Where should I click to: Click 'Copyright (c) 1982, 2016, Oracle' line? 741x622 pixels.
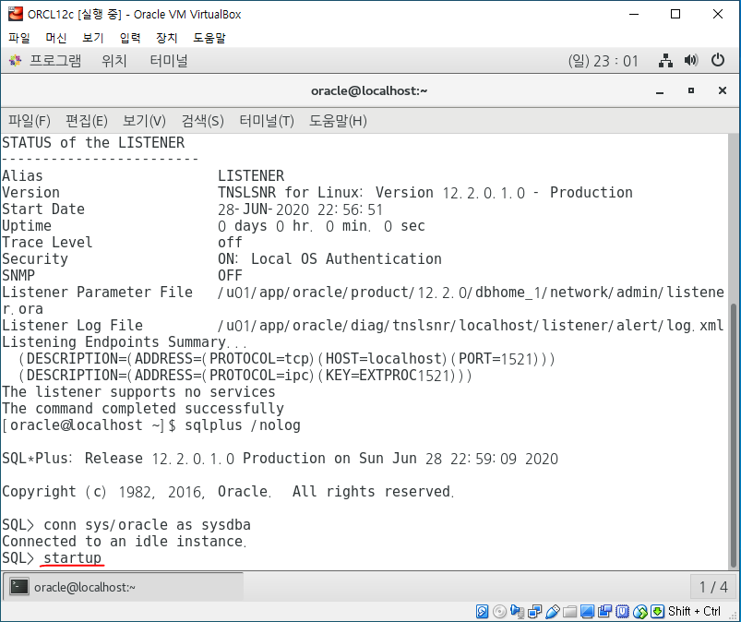228,491
